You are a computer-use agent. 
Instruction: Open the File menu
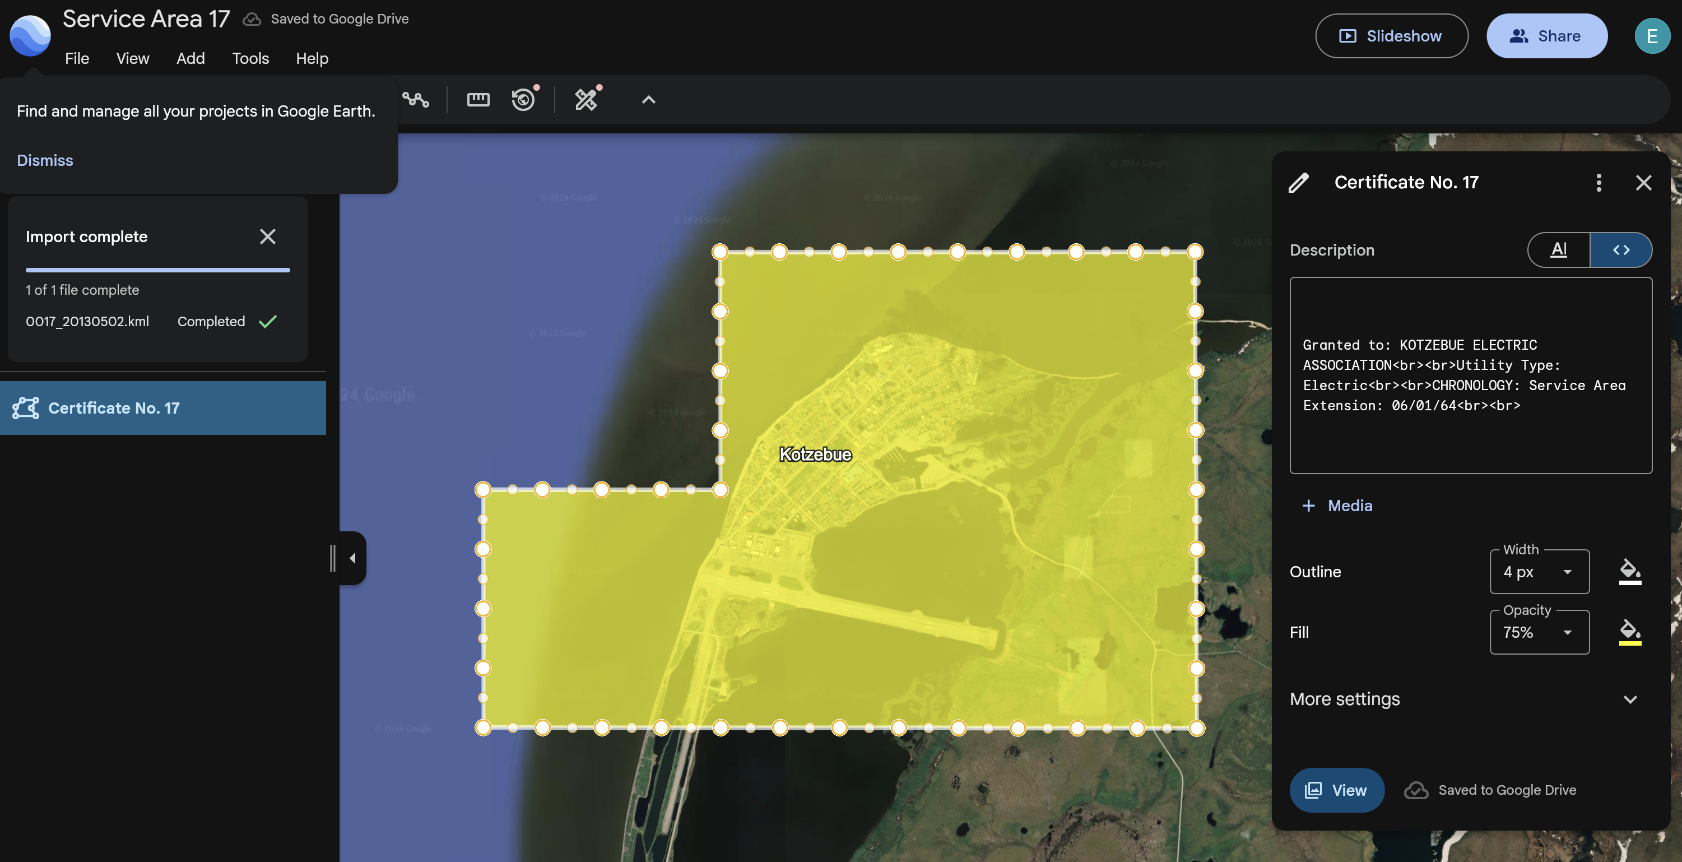point(77,58)
